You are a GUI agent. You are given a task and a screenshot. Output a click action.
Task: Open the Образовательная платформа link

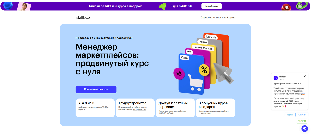(218, 17)
